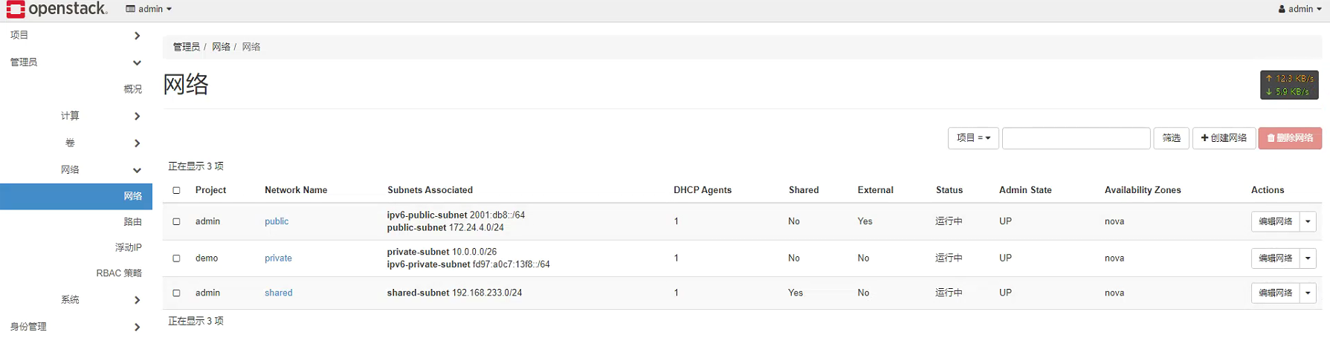Click the OpenStack logo icon
The width and height of the screenshot is (1330, 355).
pos(16,9)
